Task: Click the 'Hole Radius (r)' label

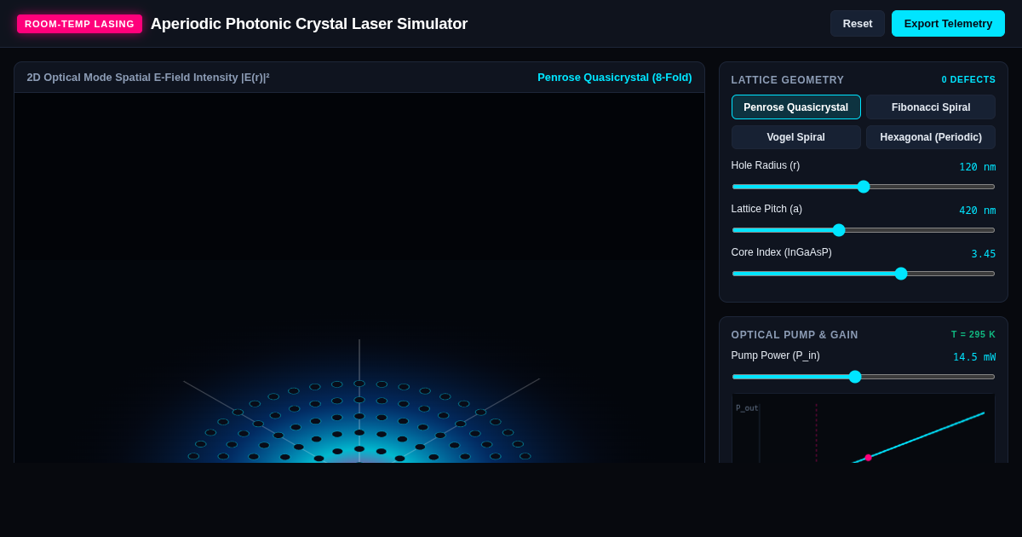Action: [x=766, y=165]
